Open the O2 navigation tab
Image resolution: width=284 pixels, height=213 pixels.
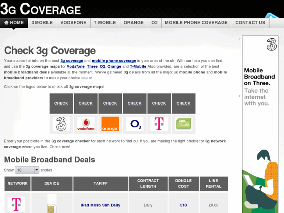pos(154,23)
